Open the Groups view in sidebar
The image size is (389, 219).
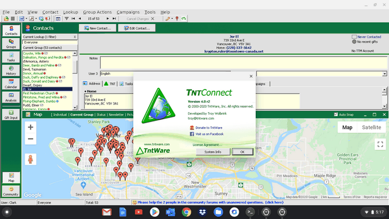(x=11, y=43)
